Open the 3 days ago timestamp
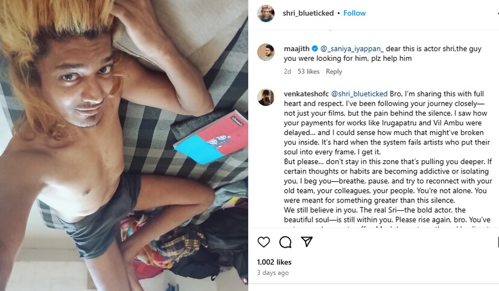Image resolution: width=499 pixels, height=291 pixels. click(273, 272)
